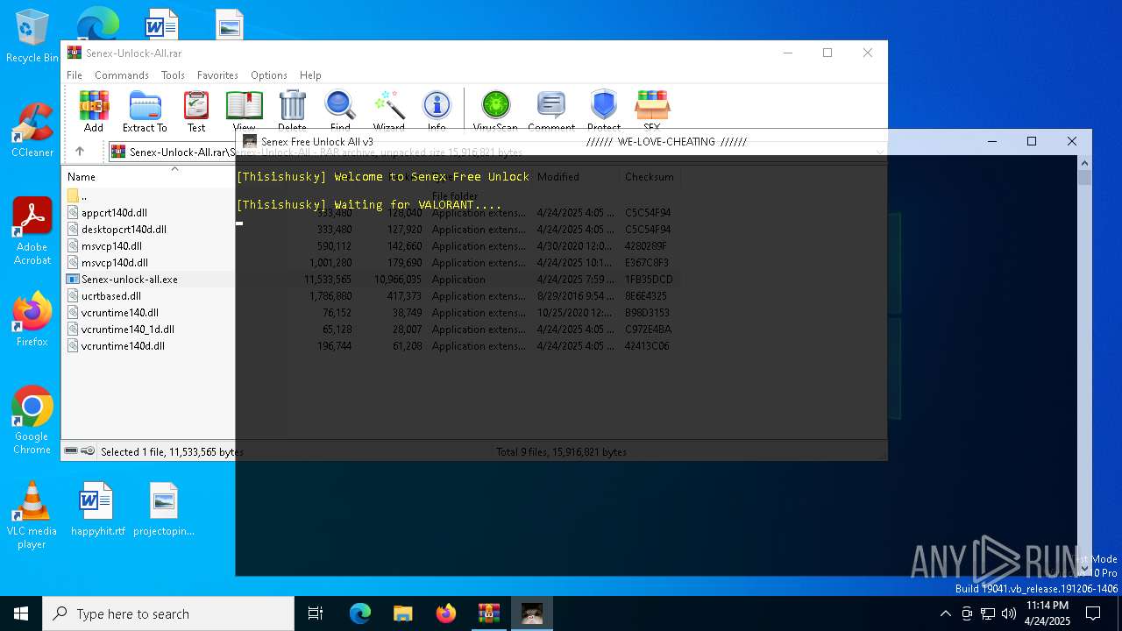Open VLC media player desktop shortcut
This screenshot has height=631, width=1122.
(32, 516)
